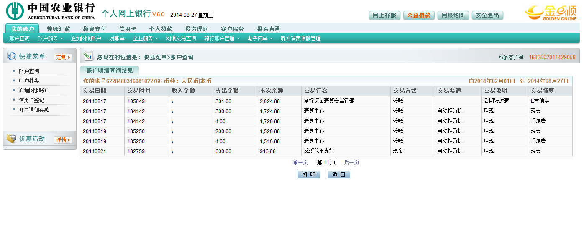Expand the 企业服务 dropdown menu
This screenshot has height=227, width=584.
click(145, 38)
